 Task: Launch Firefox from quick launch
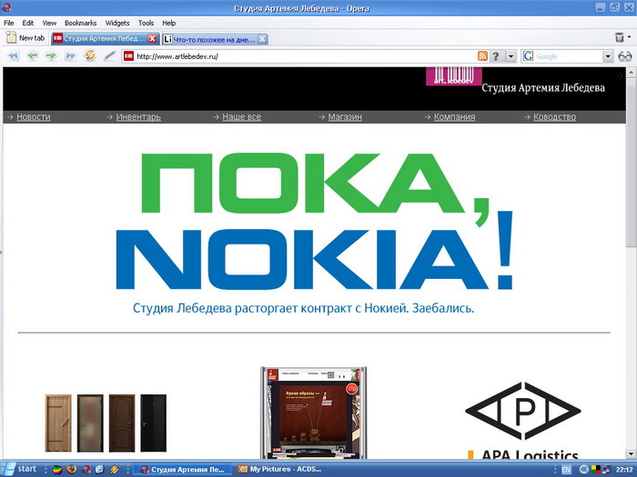click(72, 470)
